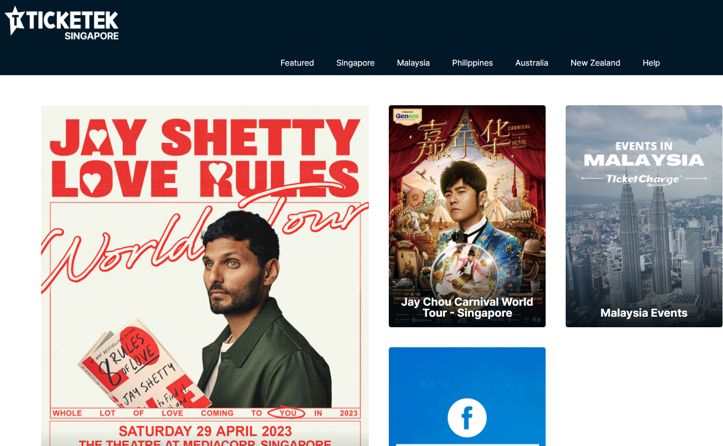Open Jay Shetty Love Rules poster
The width and height of the screenshot is (723, 446).
[205, 276]
